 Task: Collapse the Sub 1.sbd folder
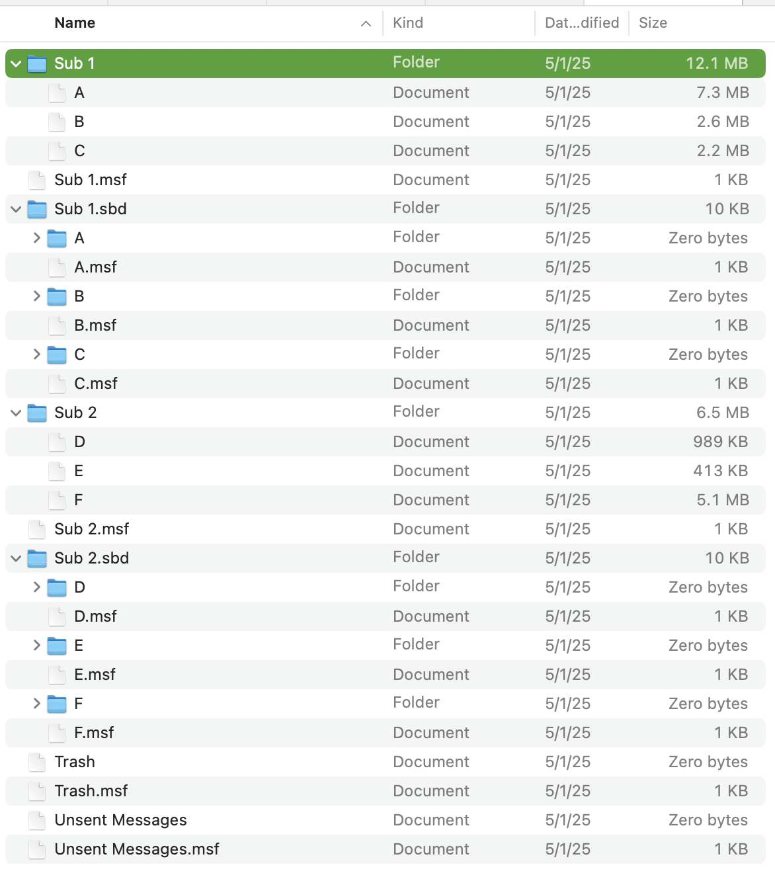point(16,209)
